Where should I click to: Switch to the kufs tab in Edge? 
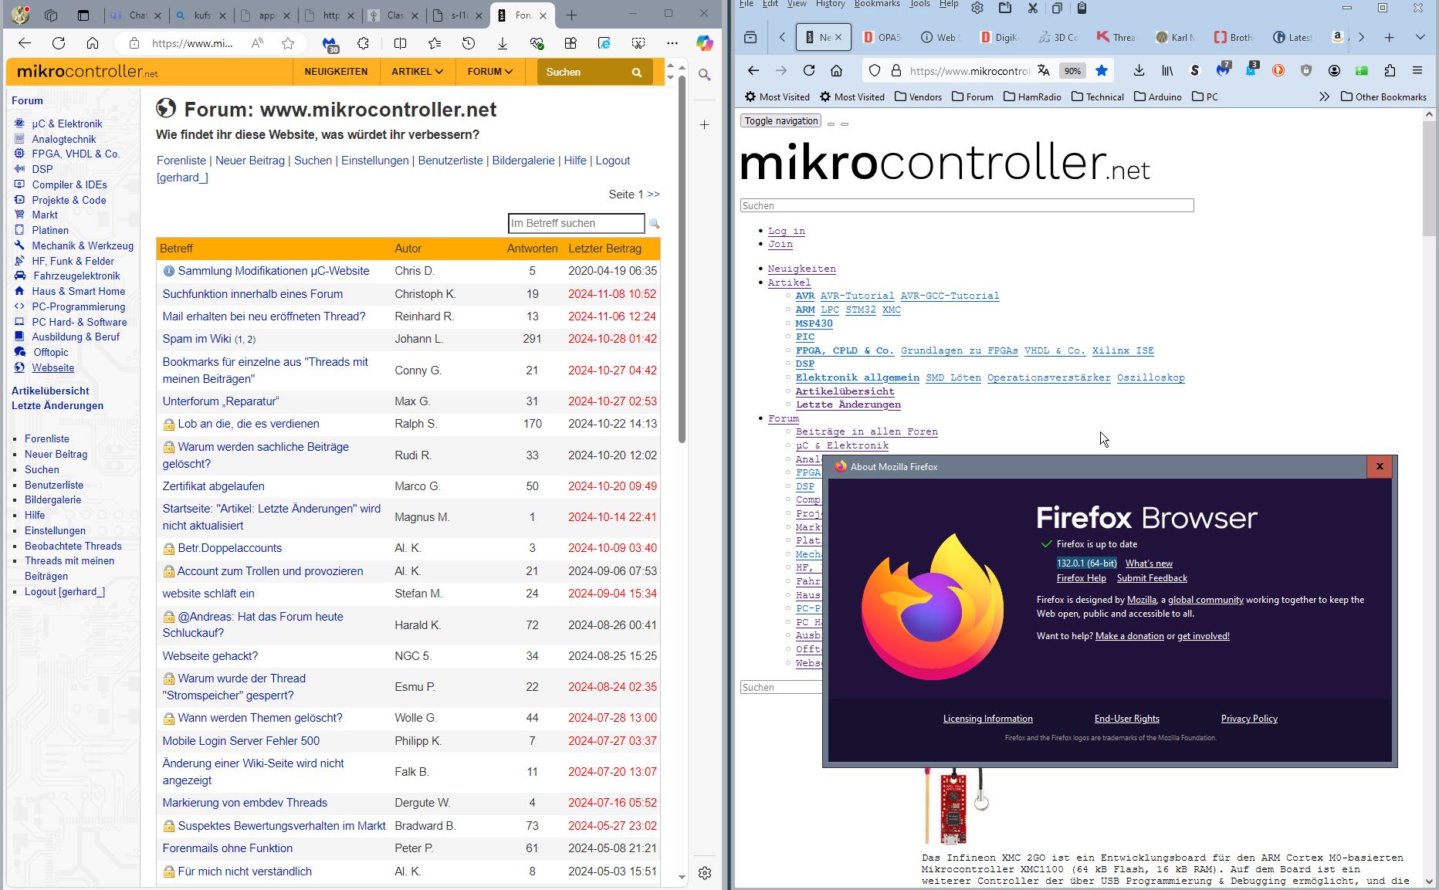(201, 15)
